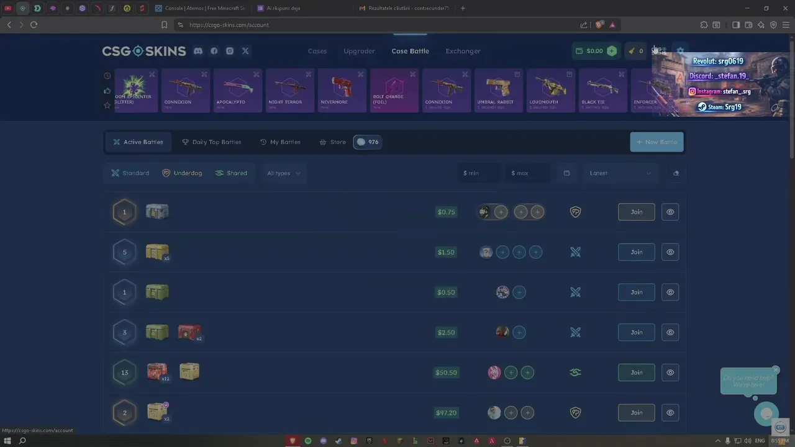
Task: Click the crossed swords icon in $1.50 row
Action: pyautogui.click(x=576, y=252)
